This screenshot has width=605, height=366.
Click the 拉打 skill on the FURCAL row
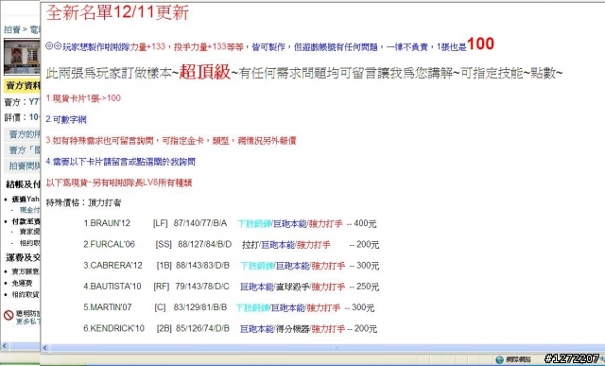pyautogui.click(x=250, y=244)
